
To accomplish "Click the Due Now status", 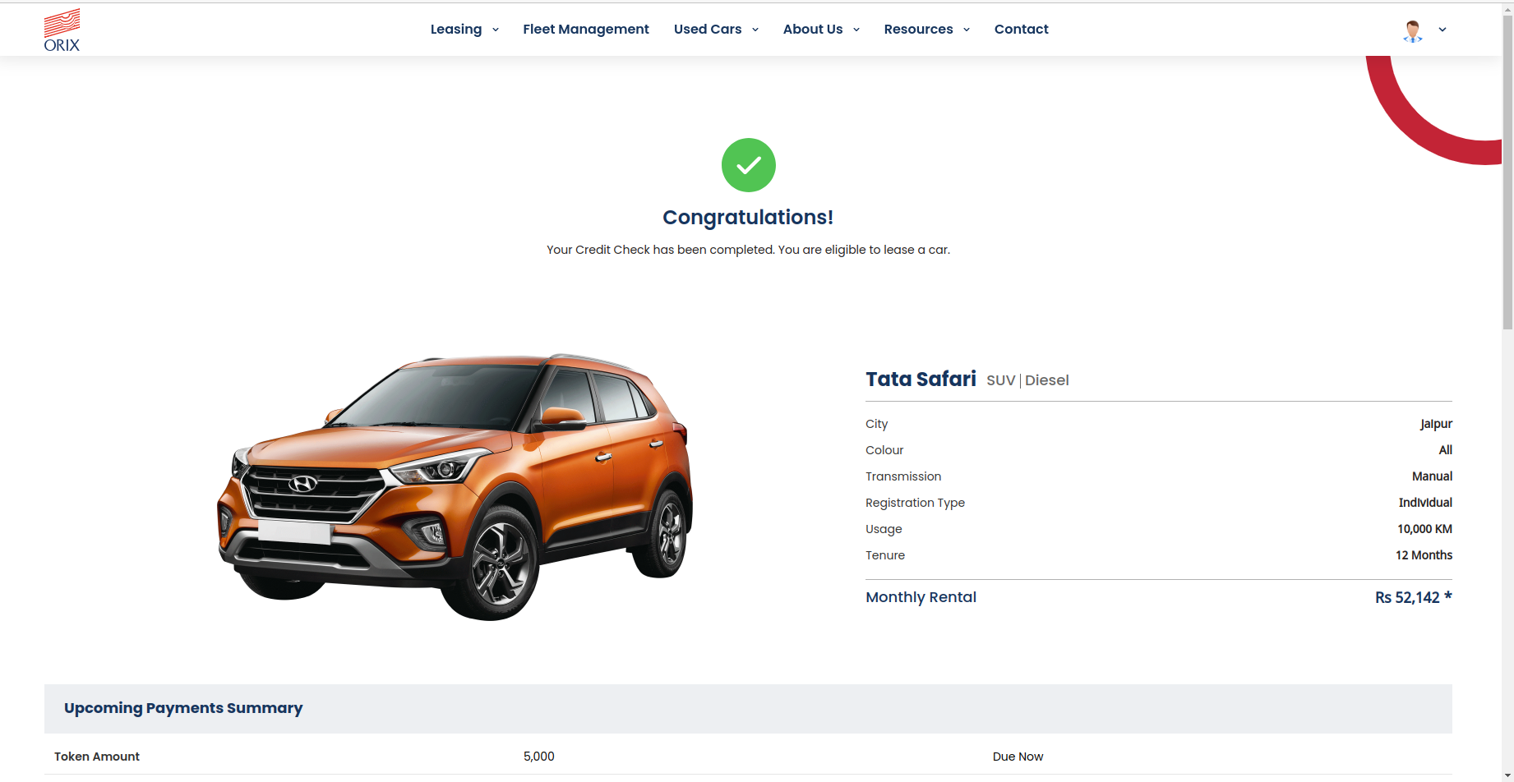I will click(1018, 757).
